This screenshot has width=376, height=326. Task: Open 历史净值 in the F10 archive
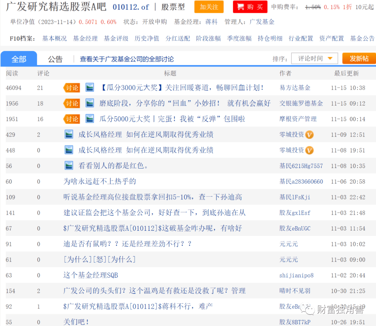pos(147,38)
